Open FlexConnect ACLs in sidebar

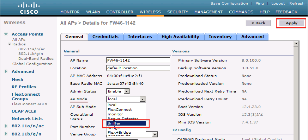click(x=29, y=104)
